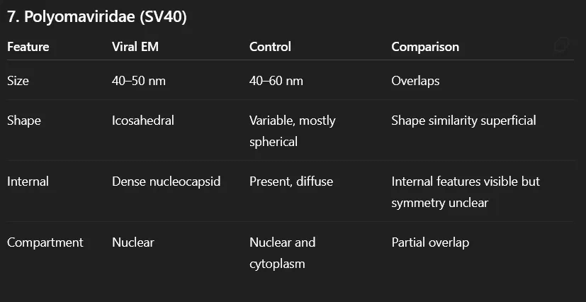Select the Feature column header
Image resolution: width=586 pixels, height=302 pixels.
tap(28, 47)
